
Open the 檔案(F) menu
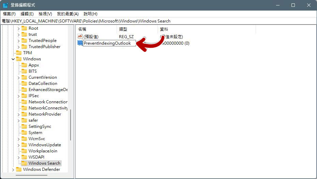[9, 14]
